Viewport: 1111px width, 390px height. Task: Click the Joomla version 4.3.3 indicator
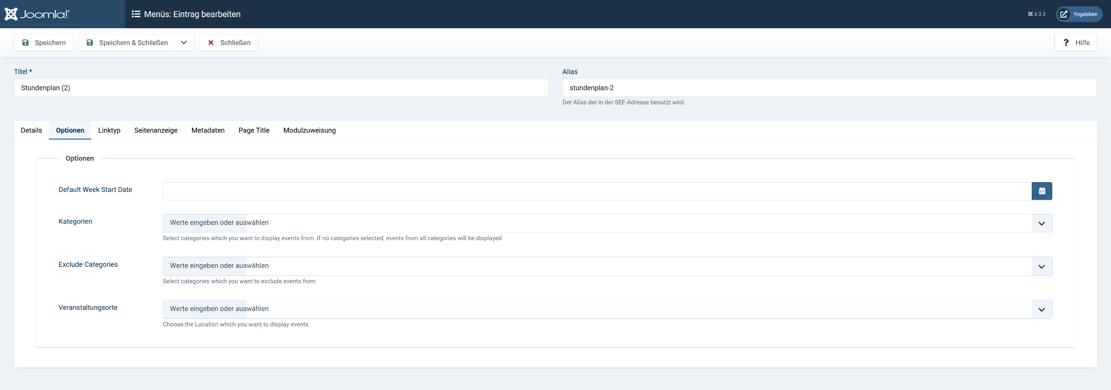click(x=1036, y=14)
